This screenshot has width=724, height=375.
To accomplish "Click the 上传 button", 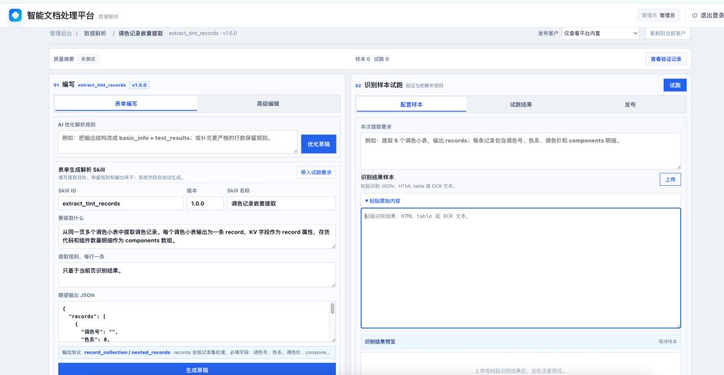I will click(x=670, y=180).
